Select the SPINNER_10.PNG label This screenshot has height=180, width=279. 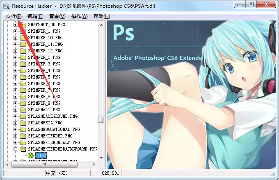pos(46,38)
